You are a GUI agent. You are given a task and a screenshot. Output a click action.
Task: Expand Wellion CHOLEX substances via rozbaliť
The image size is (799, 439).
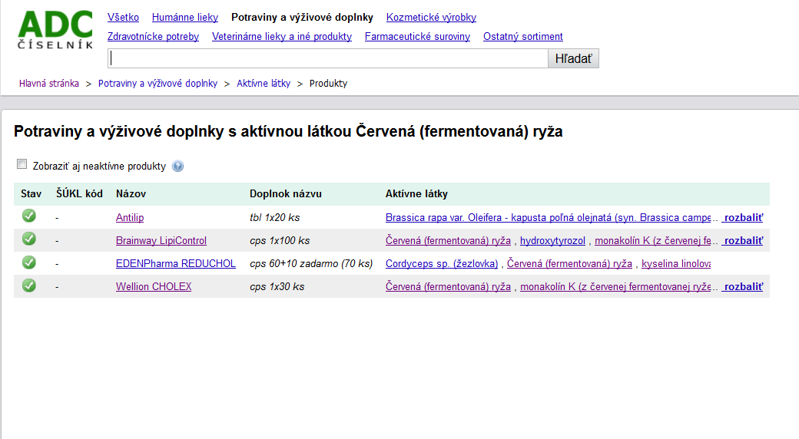744,287
